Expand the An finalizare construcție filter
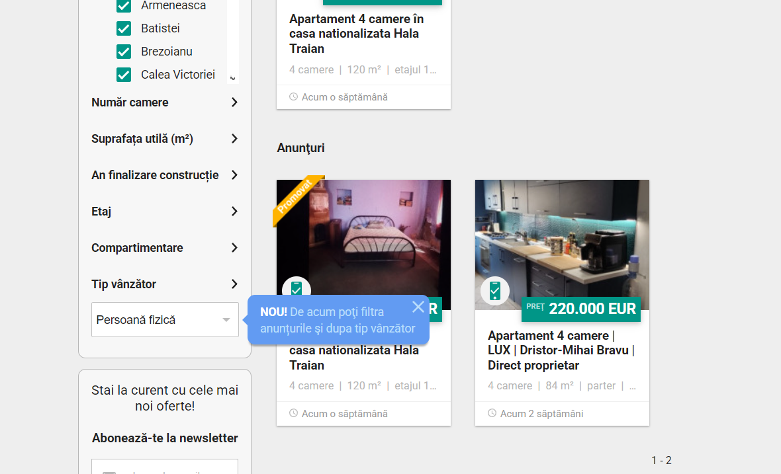This screenshot has height=474, width=781. [x=165, y=175]
